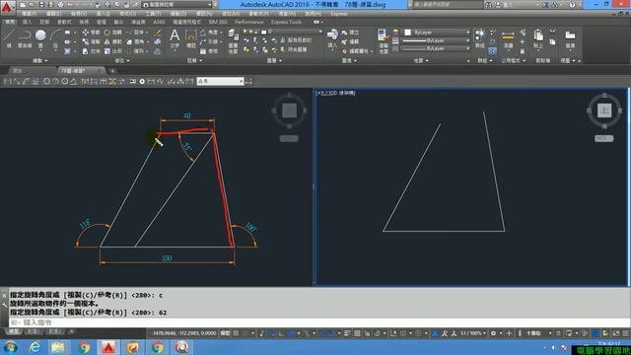The width and height of the screenshot is (631, 355).
Task: Click the Undo icon in quick access toolbar
Action: (x=70, y=5)
